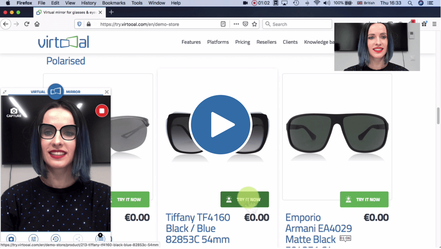The width and height of the screenshot is (441, 249).
Task: Open the page actions ••• menu
Action: point(236,24)
